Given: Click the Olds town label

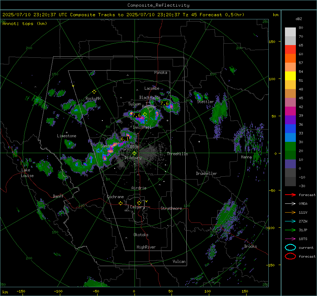Looking at the screenshot, I should (134, 146).
